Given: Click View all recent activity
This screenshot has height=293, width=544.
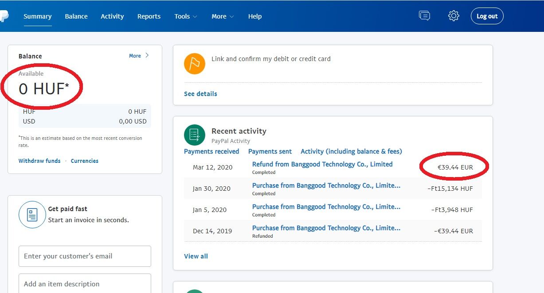Looking at the screenshot, I should pos(196,256).
